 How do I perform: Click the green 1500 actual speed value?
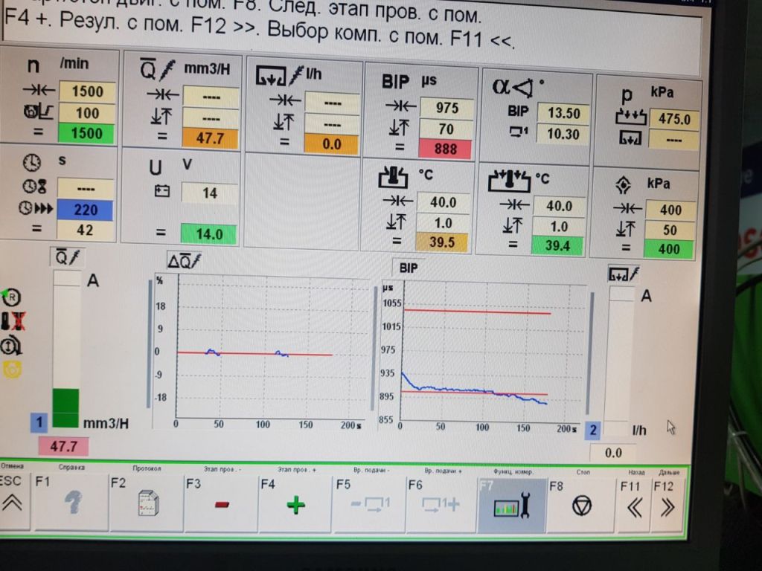tap(86, 134)
